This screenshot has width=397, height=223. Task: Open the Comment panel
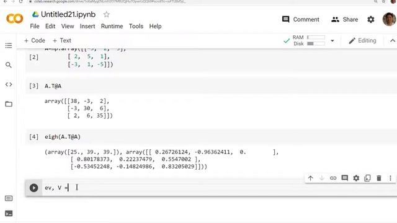tap(300, 19)
